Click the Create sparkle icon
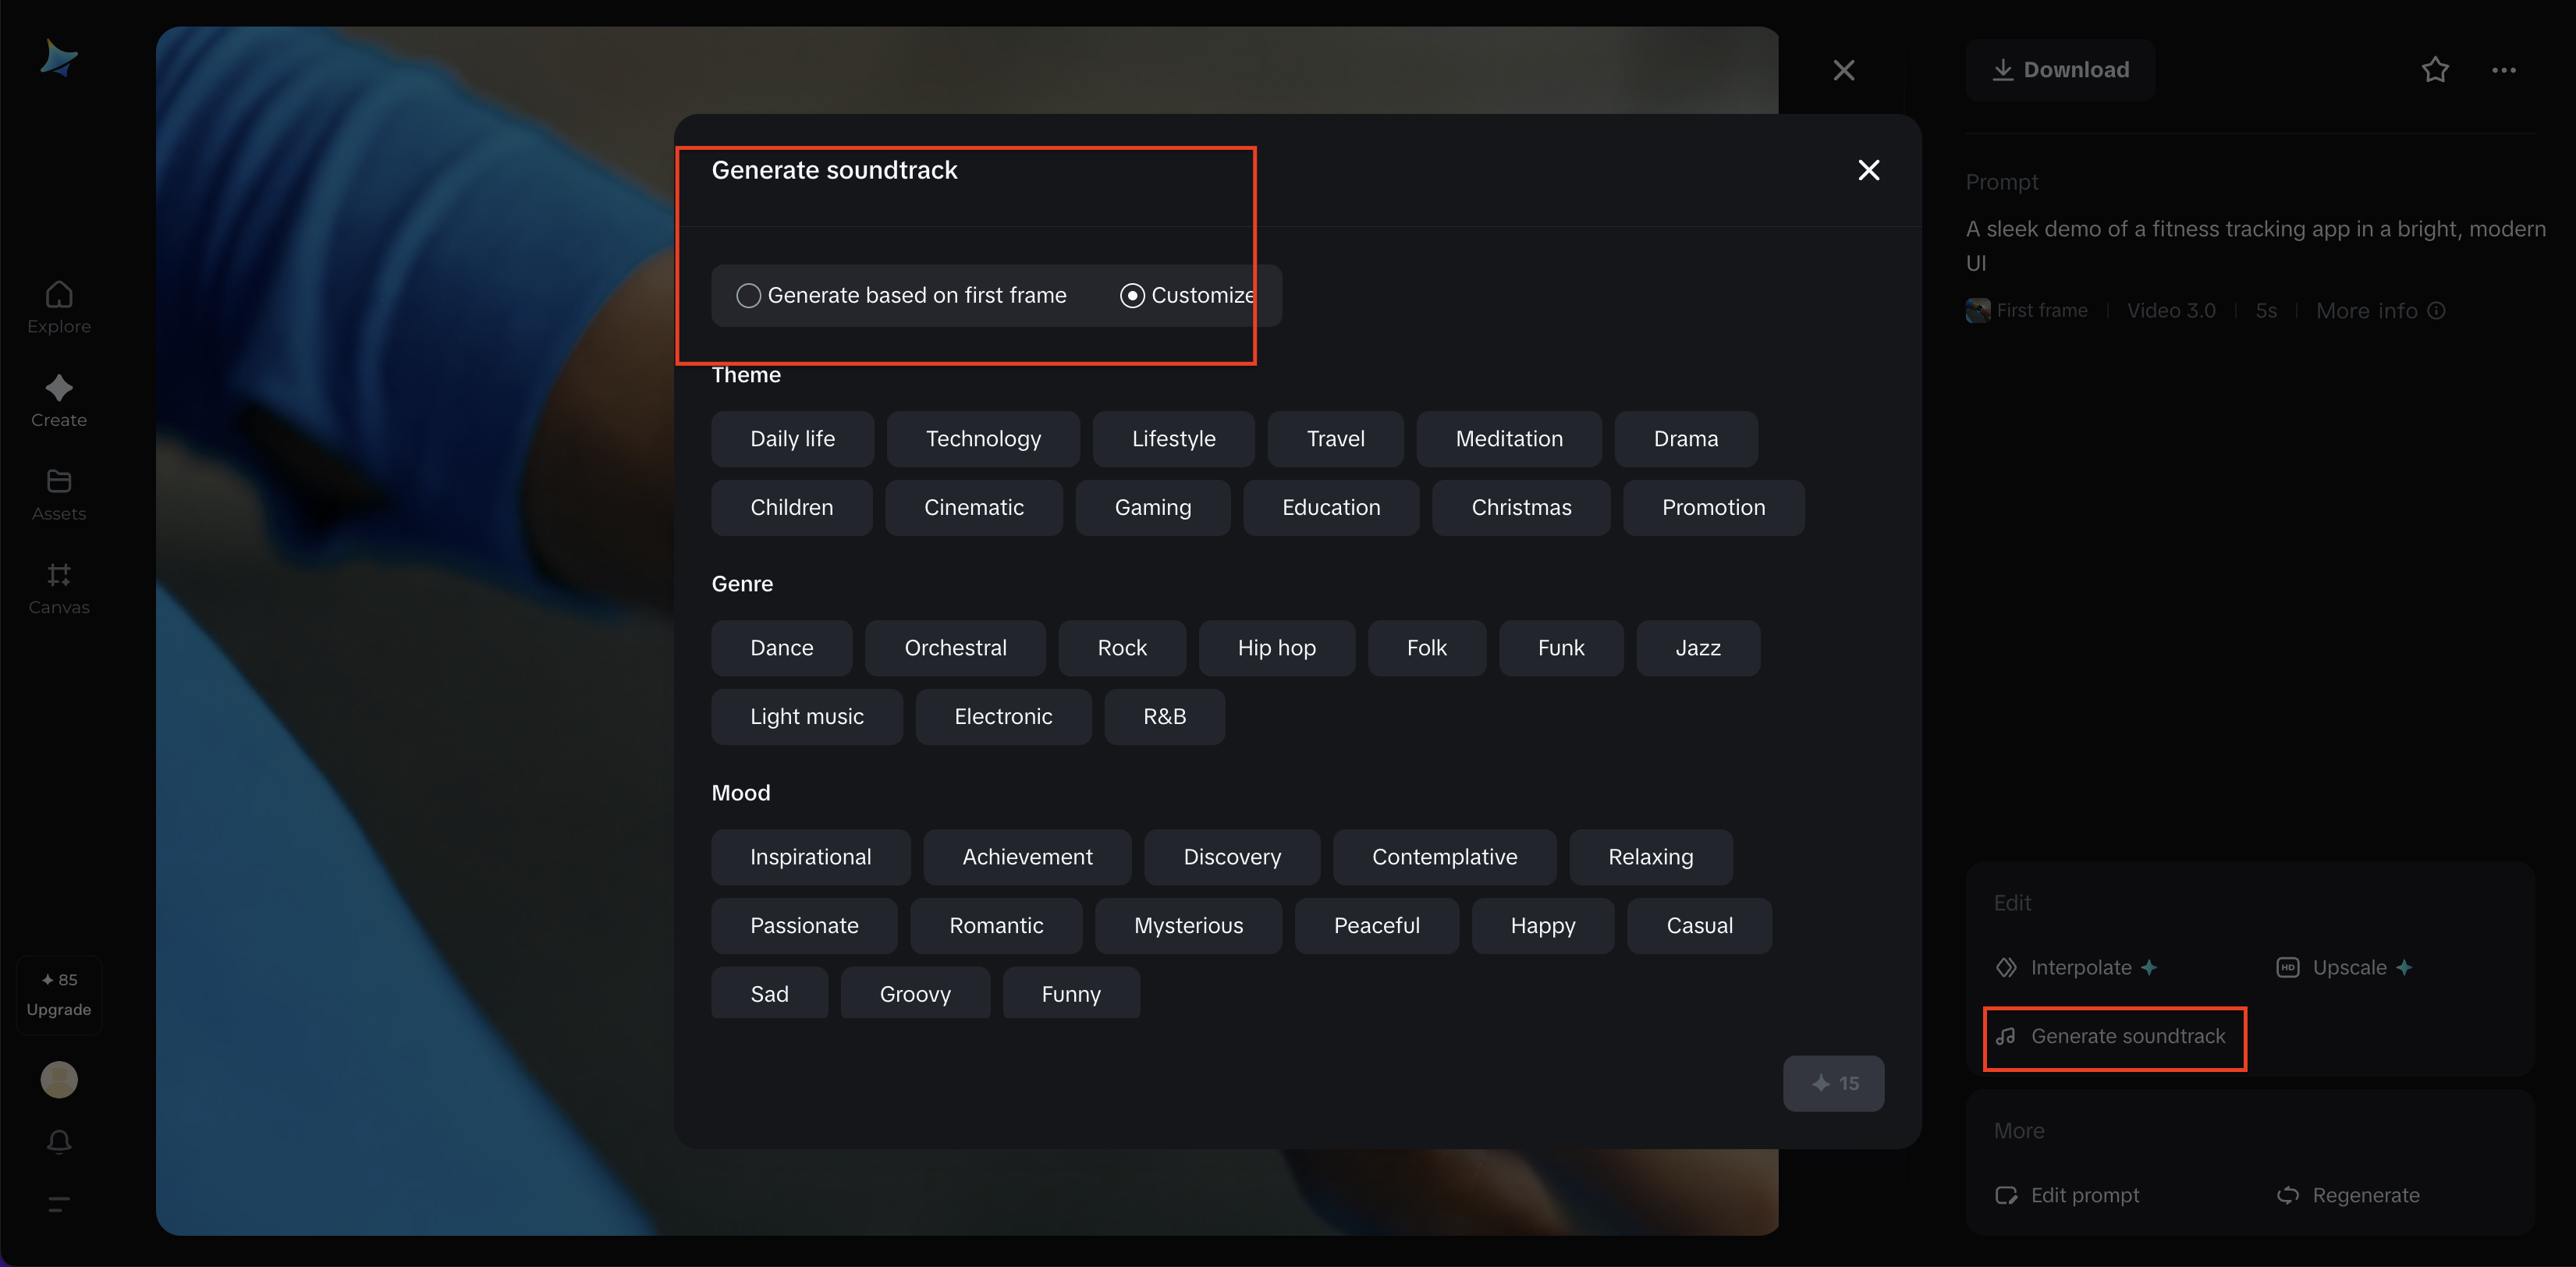Screen dimensions: 2576x1267 point(59,388)
